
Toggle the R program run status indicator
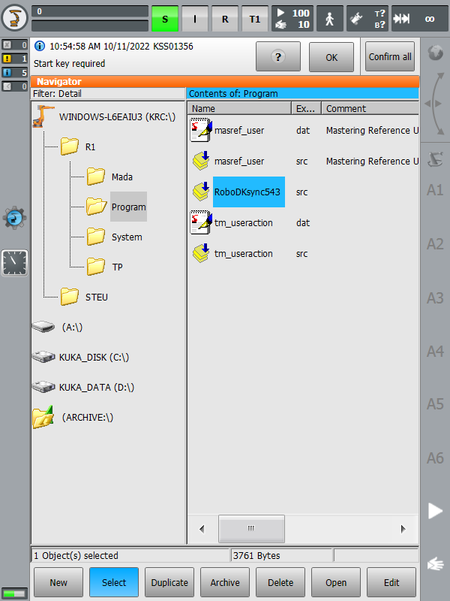pyautogui.click(x=225, y=19)
